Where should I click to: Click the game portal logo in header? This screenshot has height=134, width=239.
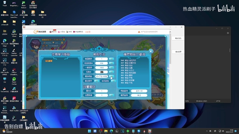coord(40,32)
